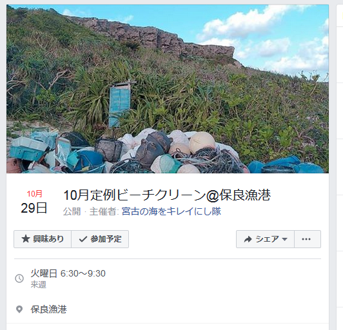Click the 来週 label under the time
This screenshot has width=343, height=330.
[x=38, y=285]
